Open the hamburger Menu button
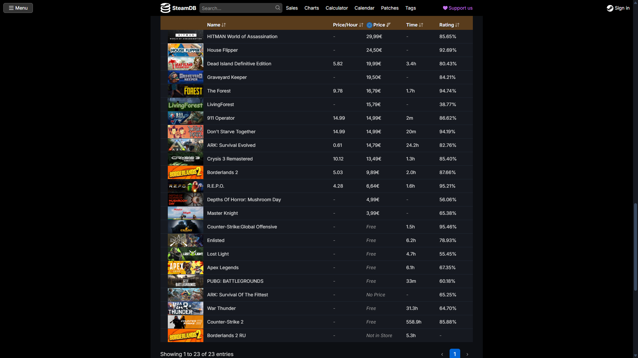The image size is (638, 358). pos(18,8)
